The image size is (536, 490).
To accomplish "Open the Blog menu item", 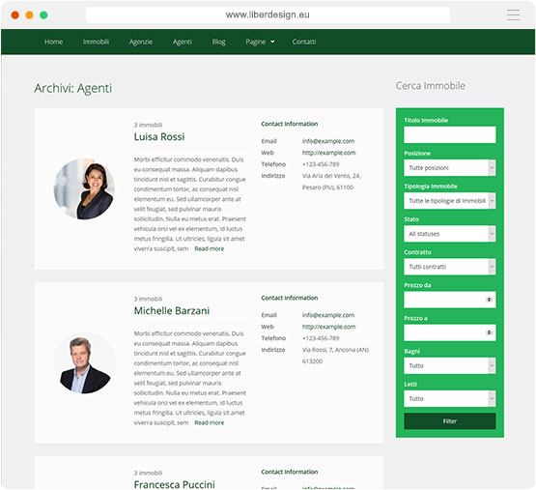I will point(219,42).
